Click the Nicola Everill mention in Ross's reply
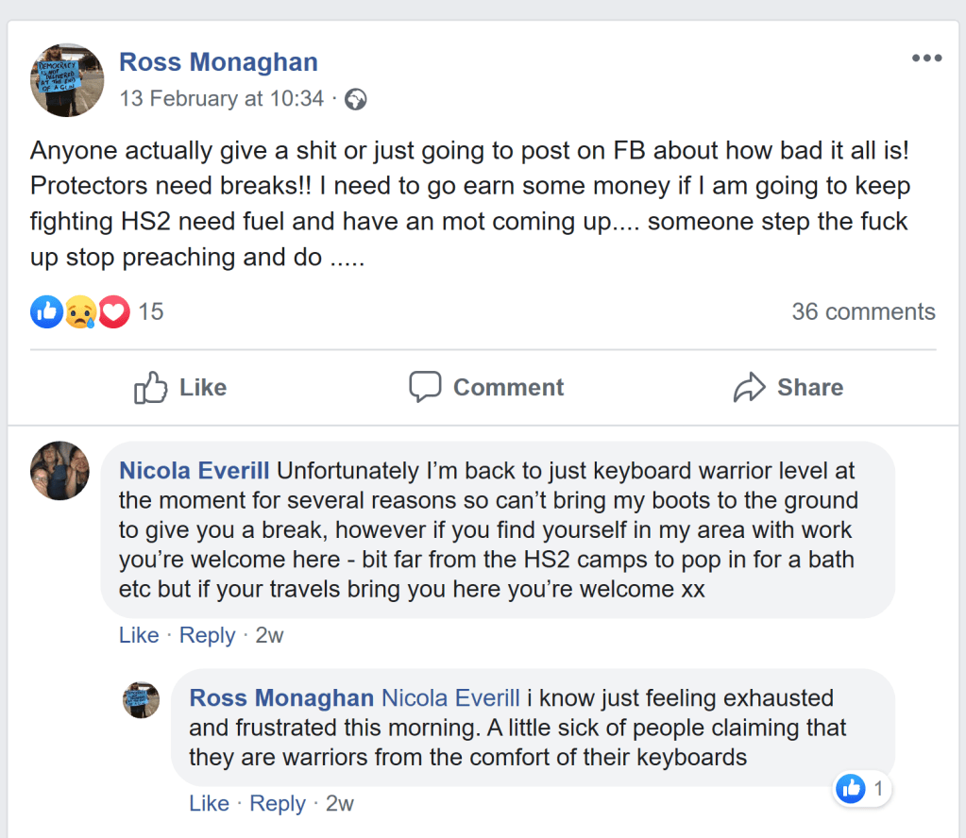966x838 pixels. point(450,698)
